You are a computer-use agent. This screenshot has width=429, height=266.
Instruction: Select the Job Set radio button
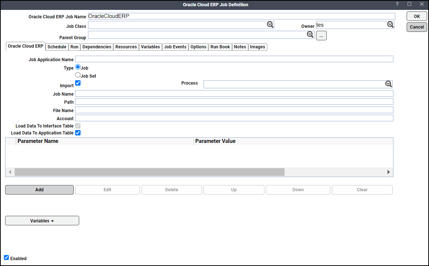[x=78, y=75]
